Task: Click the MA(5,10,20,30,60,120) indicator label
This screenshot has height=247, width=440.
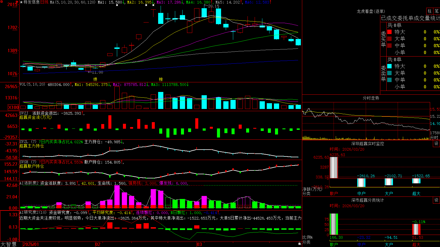Action: (x=73, y=2)
